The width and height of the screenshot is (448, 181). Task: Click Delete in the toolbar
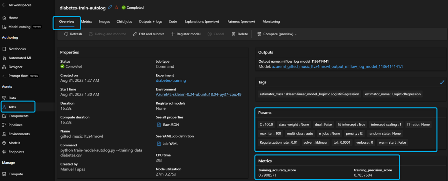point(239,34)
